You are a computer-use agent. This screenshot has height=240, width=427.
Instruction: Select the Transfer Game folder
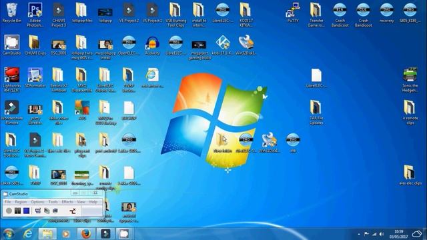[316, 15]
